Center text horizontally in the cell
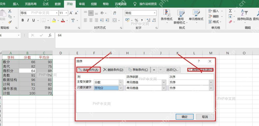The width and height of the screenshot is (259, 126). [x=91, y=20]
